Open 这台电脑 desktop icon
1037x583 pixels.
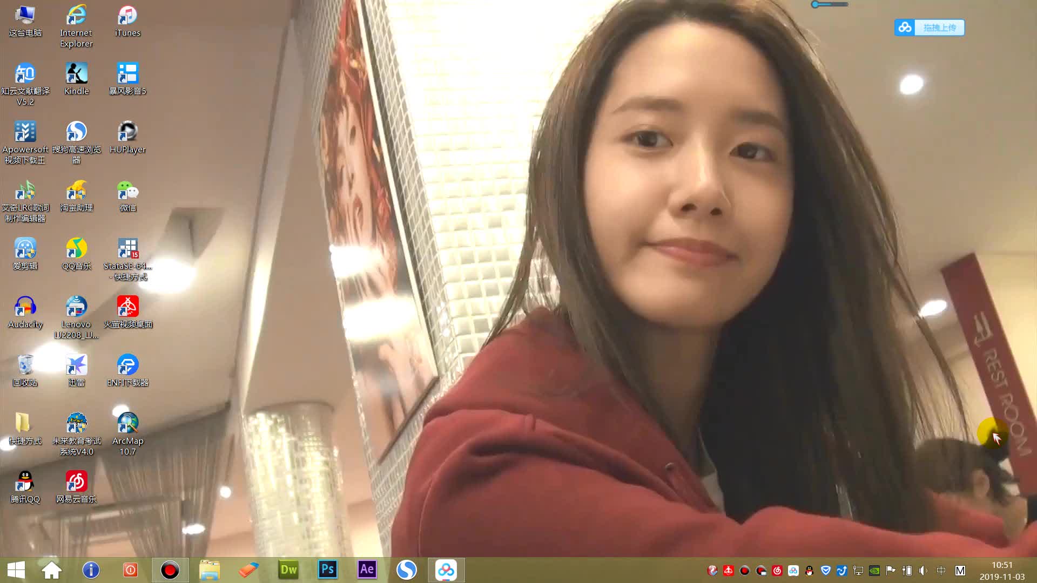[25, 21]
